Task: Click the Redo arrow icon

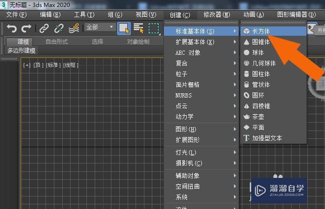Action: point(26,28)
